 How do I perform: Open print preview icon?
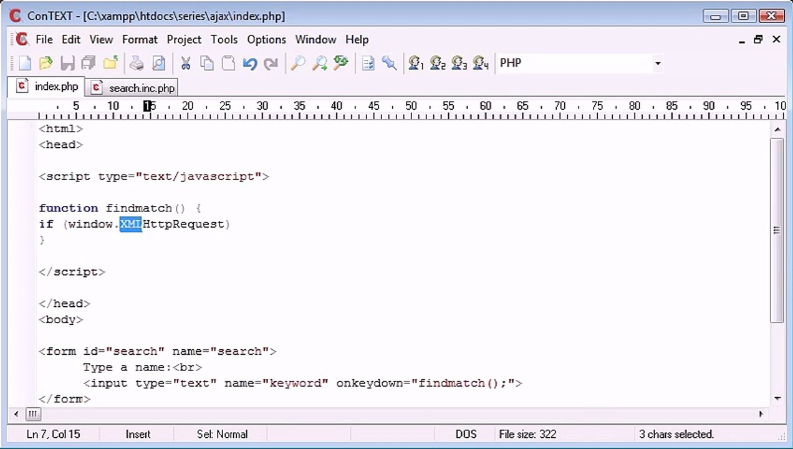pos(158,63)
